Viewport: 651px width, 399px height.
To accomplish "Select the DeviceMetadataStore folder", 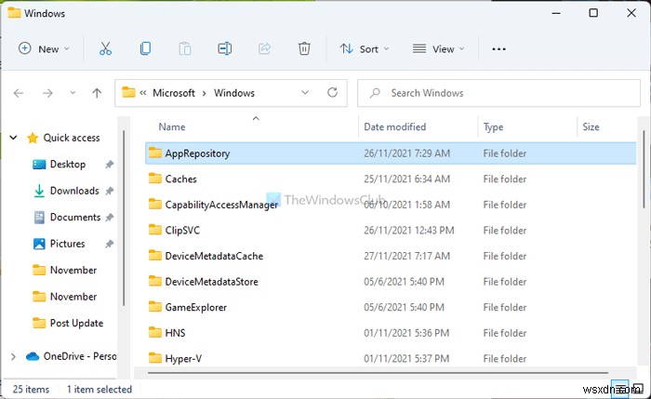I will (x=211, y=282).
